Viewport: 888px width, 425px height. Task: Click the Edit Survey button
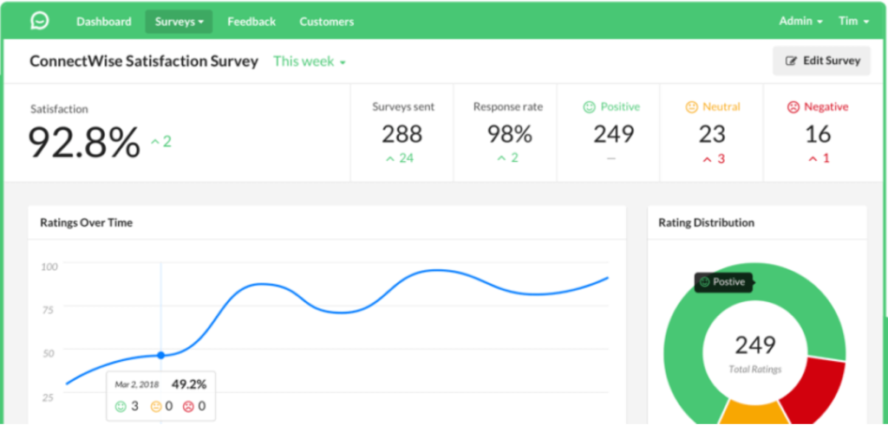(x=822, y=61)
